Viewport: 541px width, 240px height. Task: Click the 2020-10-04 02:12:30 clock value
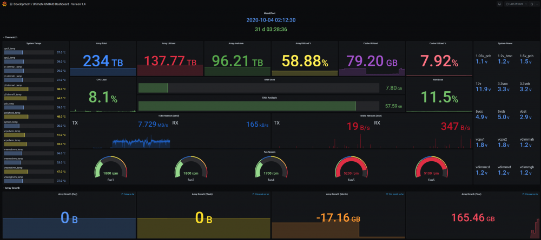click(x=270, y=20)
